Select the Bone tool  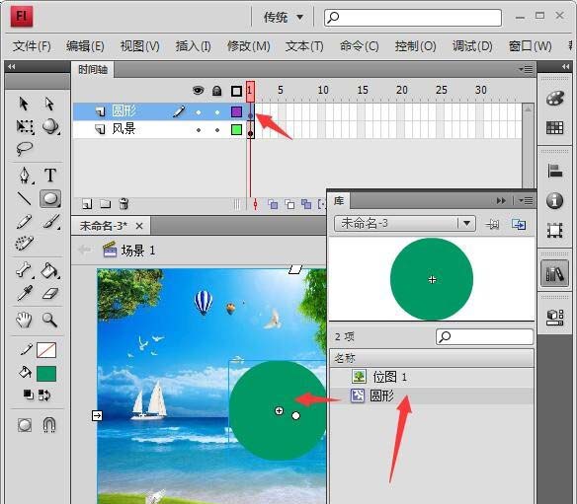click(x=25, y=270)
